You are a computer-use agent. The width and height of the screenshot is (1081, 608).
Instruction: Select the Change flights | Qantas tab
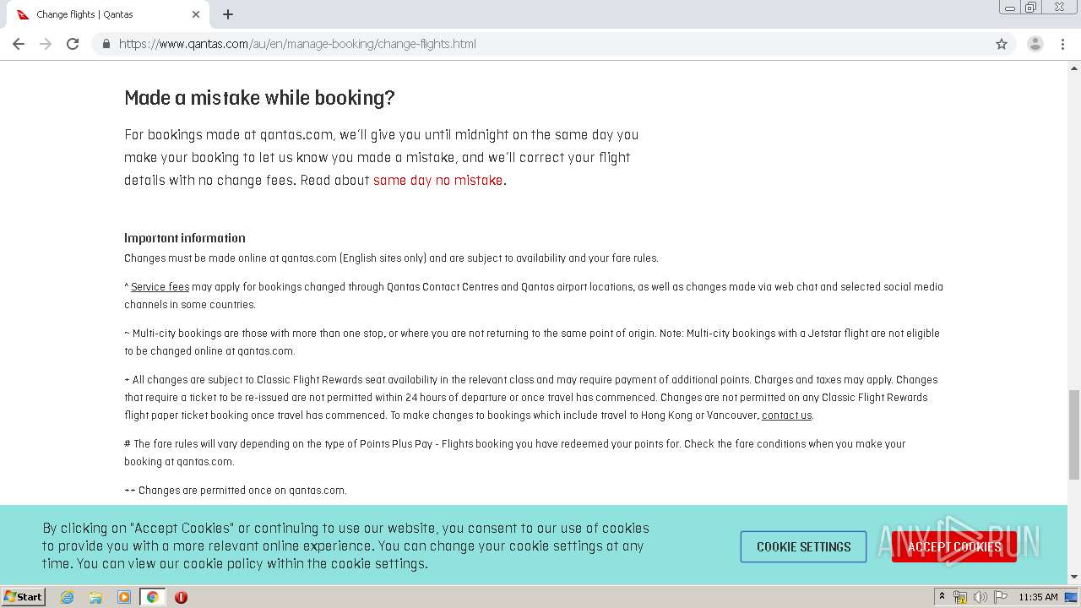click(x=107, y=14)
